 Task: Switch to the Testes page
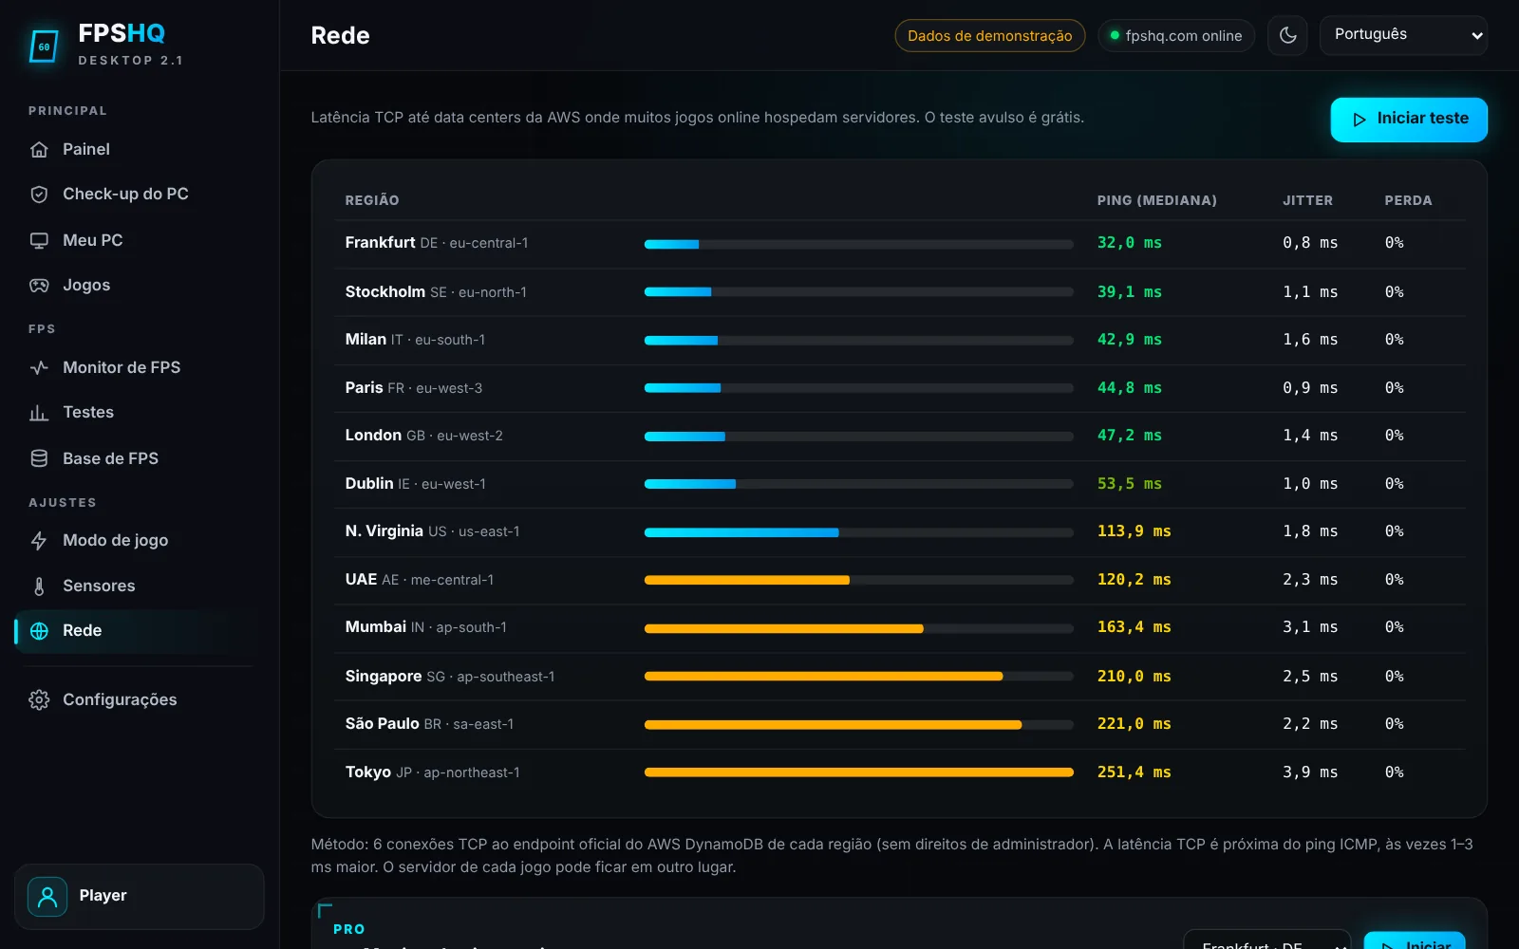coord(140,413)
